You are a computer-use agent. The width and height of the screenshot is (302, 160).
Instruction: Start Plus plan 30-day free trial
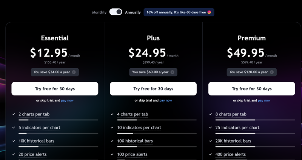point(153,89)
